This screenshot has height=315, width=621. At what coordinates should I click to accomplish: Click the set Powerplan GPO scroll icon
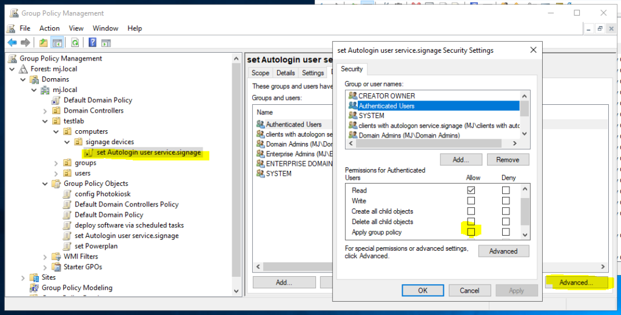[x=67, y=246]
